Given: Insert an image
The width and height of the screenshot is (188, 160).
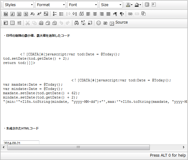Looking at the screenshot, I should [5, 23].
